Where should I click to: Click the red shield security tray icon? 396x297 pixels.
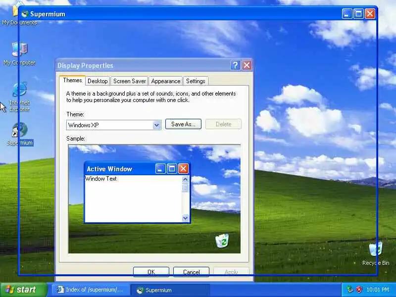point(359,290)
